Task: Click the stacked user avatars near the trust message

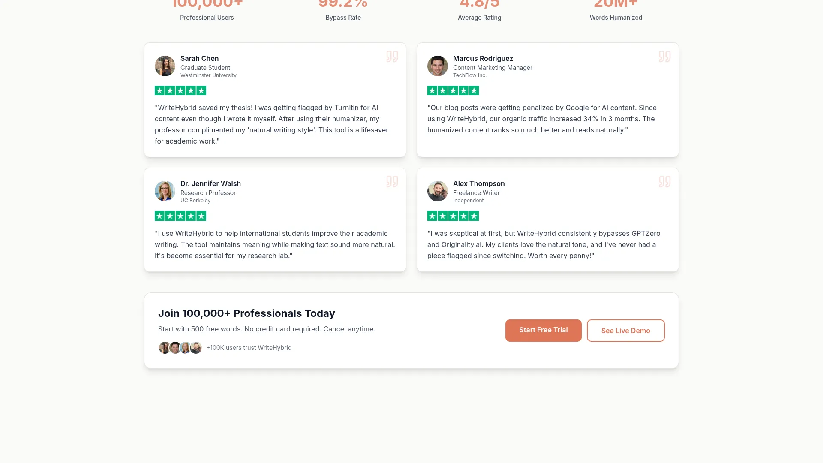Action: (180, 348)
